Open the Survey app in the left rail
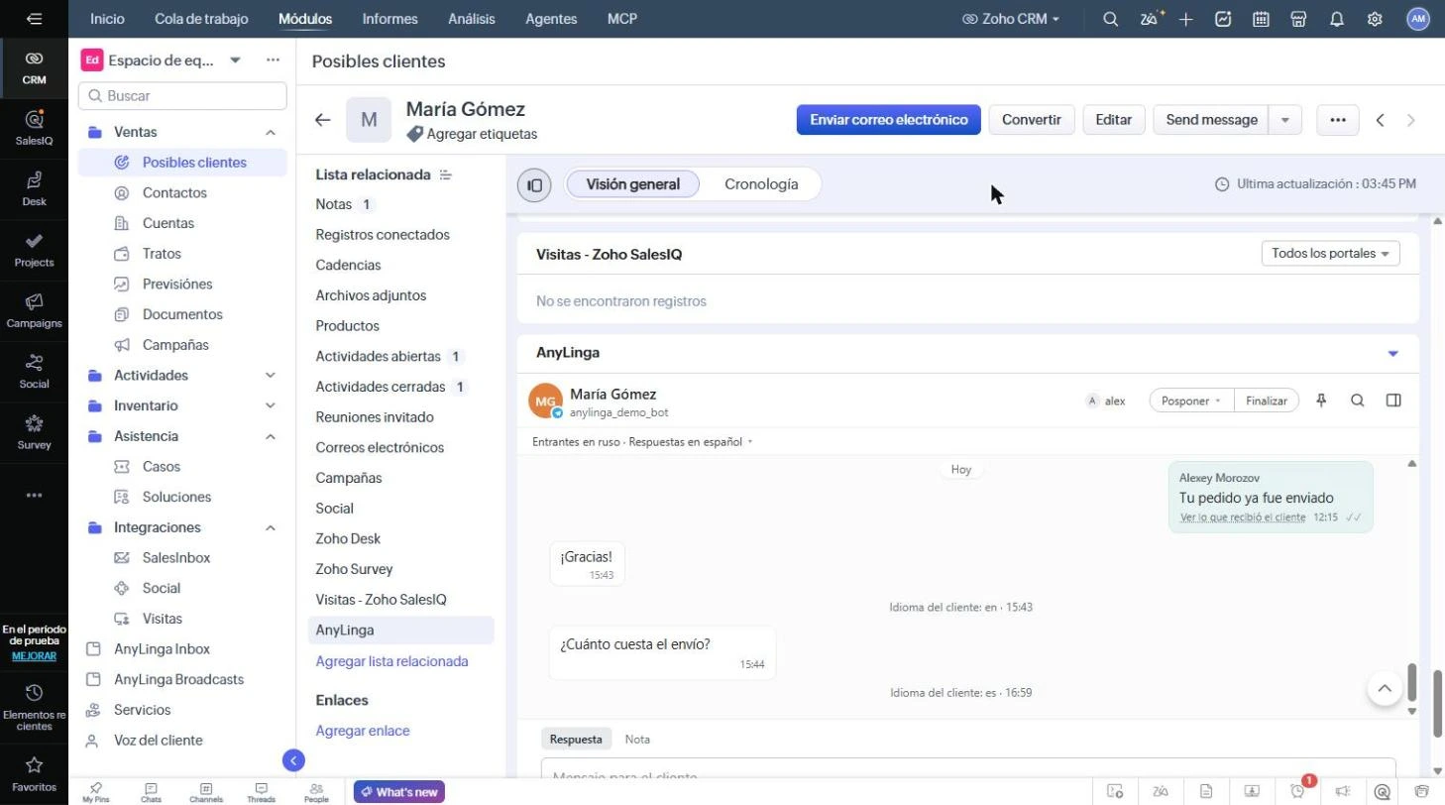The width and height of the screenshot is (1445, 805). point(34,431)
